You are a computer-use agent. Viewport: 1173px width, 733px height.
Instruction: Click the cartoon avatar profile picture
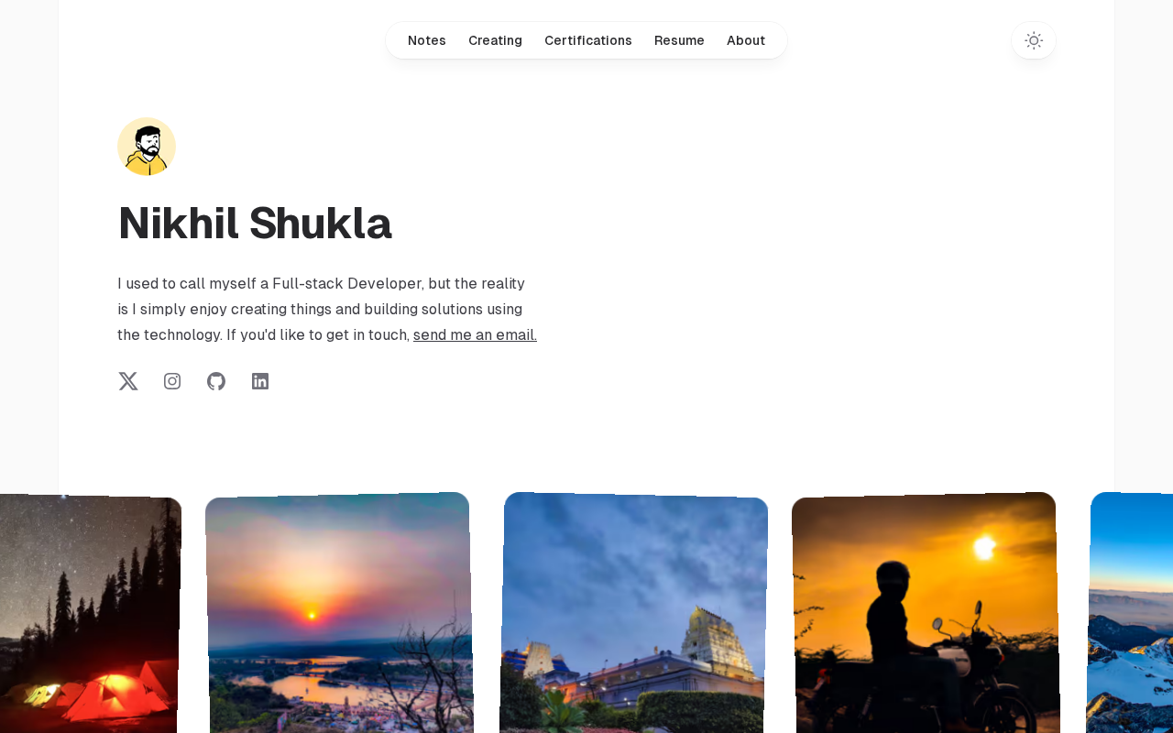click(147, 147)
